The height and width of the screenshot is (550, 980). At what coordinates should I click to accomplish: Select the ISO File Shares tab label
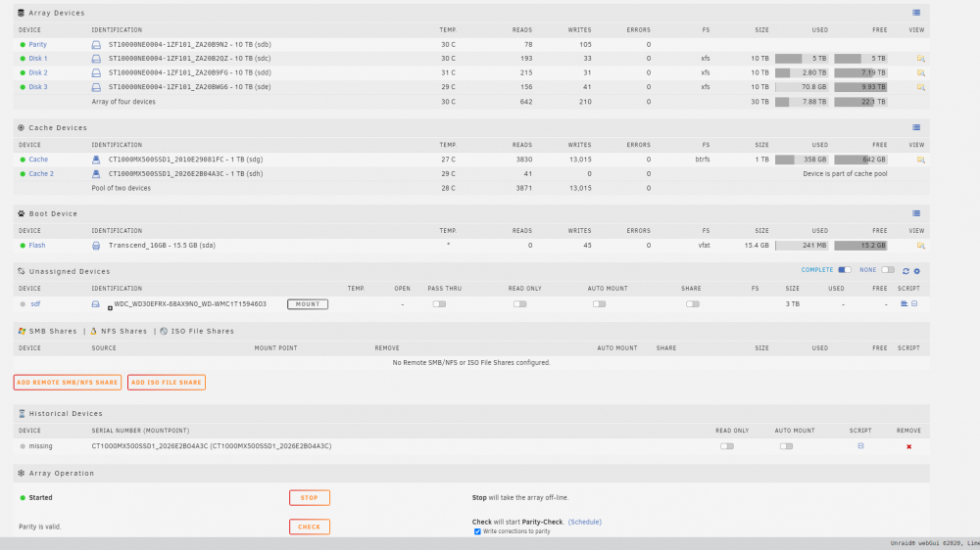tap(203, 331)
